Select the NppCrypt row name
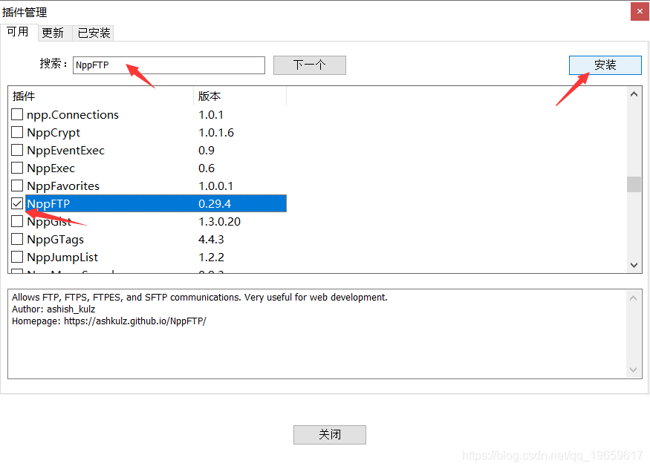650x469 pixels. pos(53,132)
